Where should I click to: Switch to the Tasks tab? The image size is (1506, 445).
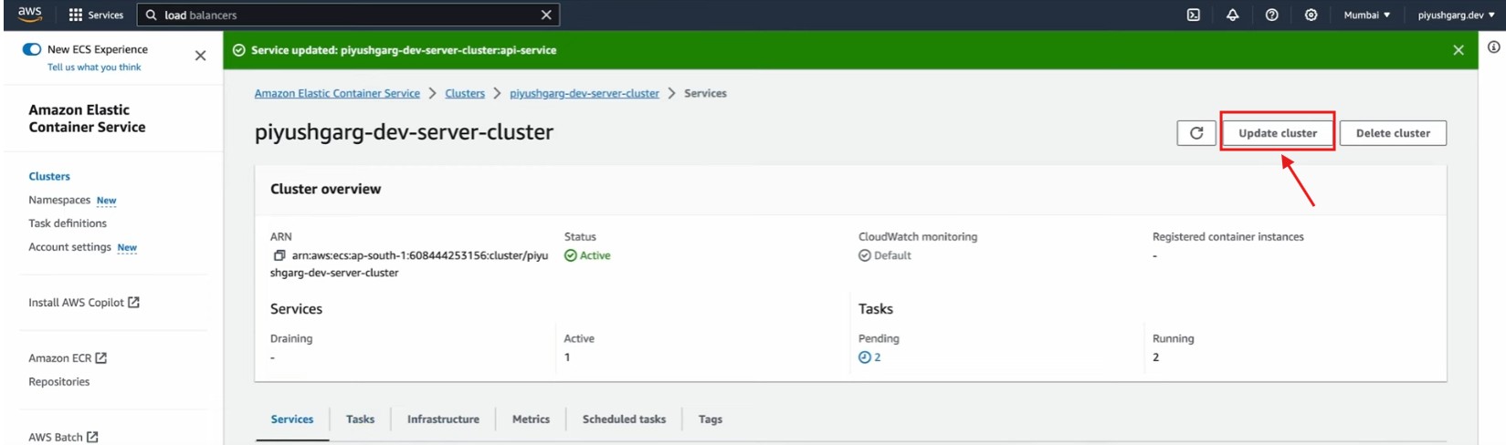click(x=360, y=419)
